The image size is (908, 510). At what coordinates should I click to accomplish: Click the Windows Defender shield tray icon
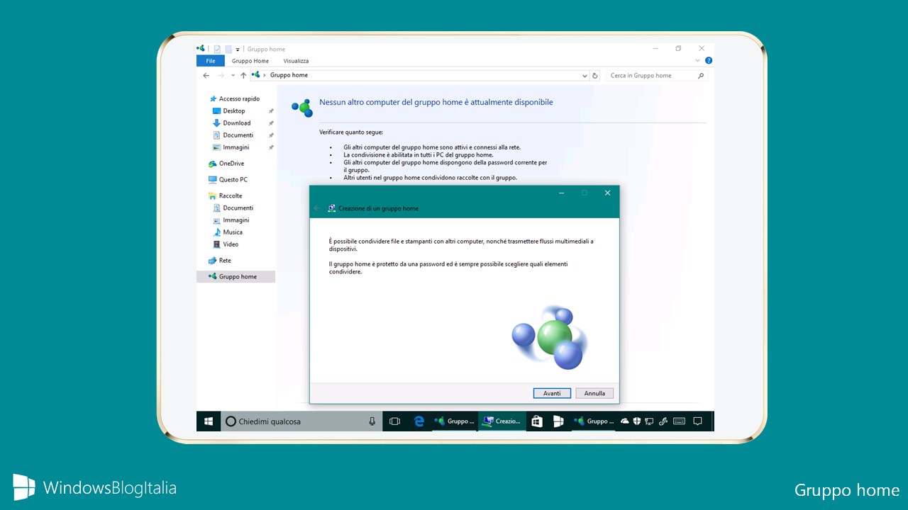tap(638, 421)
